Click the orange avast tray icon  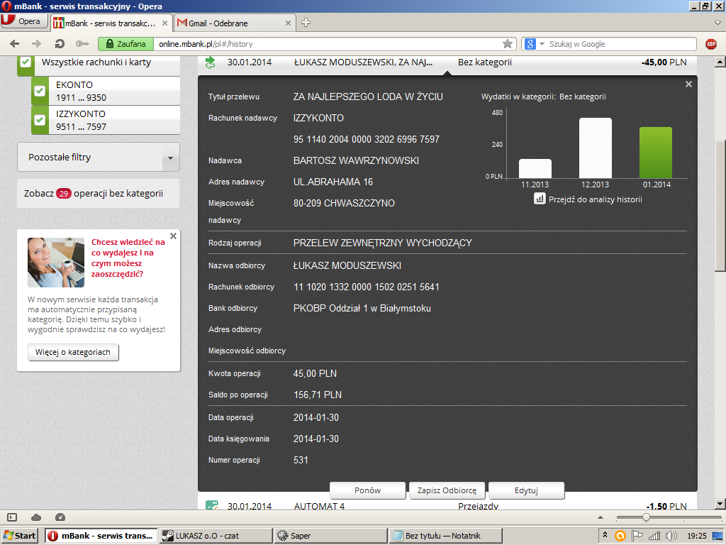[620, 536]
